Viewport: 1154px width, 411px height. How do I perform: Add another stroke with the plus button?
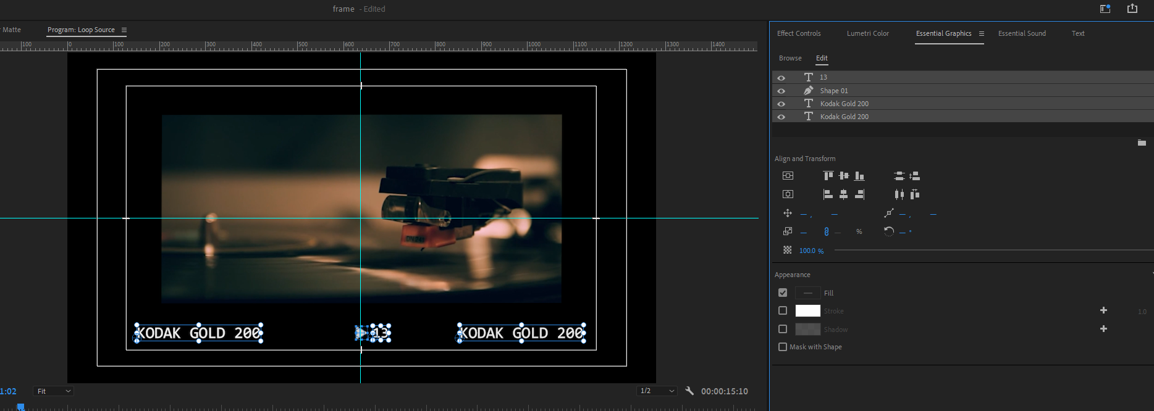click(x=1103, y=310)
